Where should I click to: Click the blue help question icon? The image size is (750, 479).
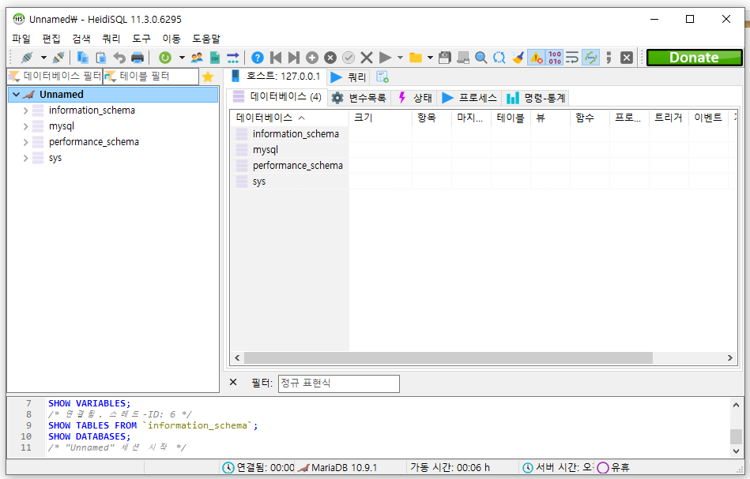[258, 58]
